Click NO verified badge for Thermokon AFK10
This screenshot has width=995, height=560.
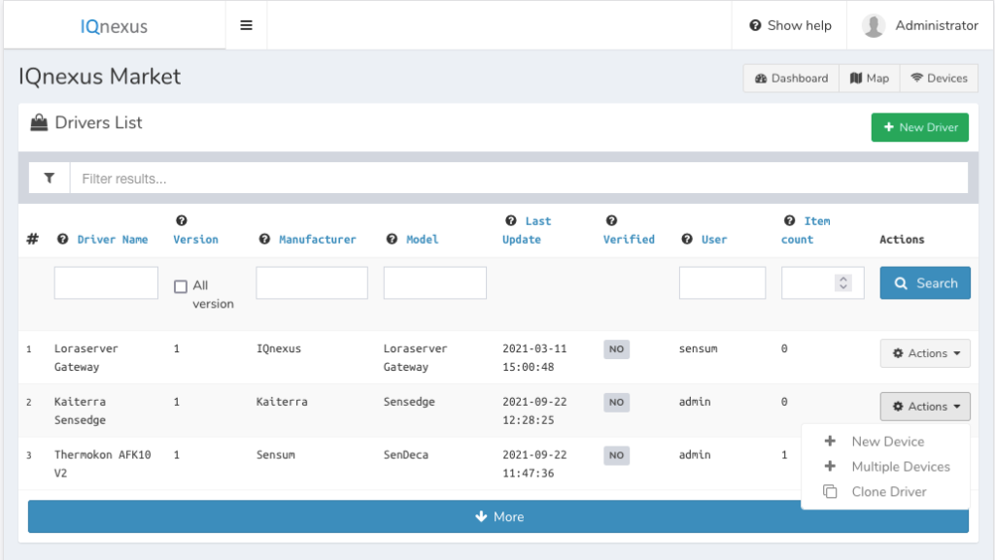pos(616,455)
